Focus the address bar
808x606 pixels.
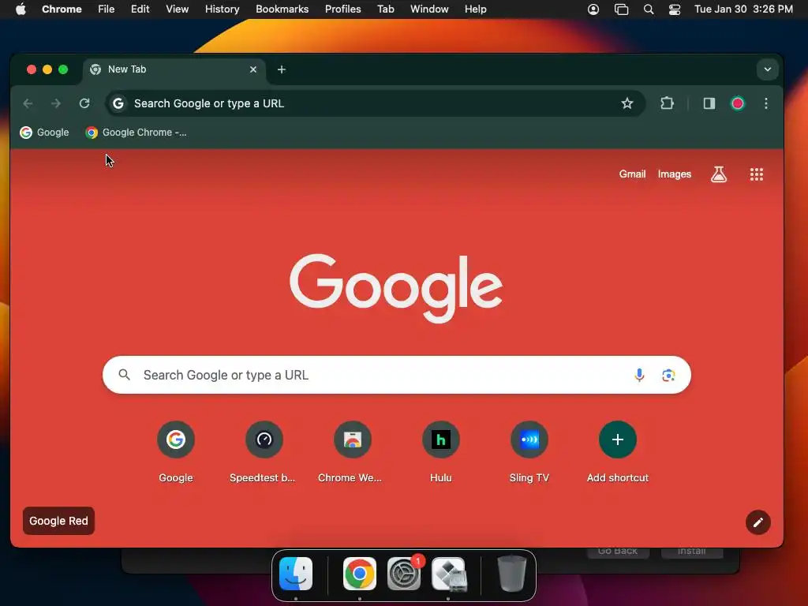[375, 103]
